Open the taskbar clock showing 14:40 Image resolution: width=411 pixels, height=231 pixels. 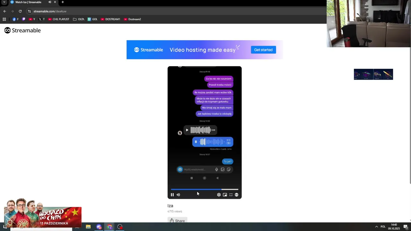(x=394, y=227)
